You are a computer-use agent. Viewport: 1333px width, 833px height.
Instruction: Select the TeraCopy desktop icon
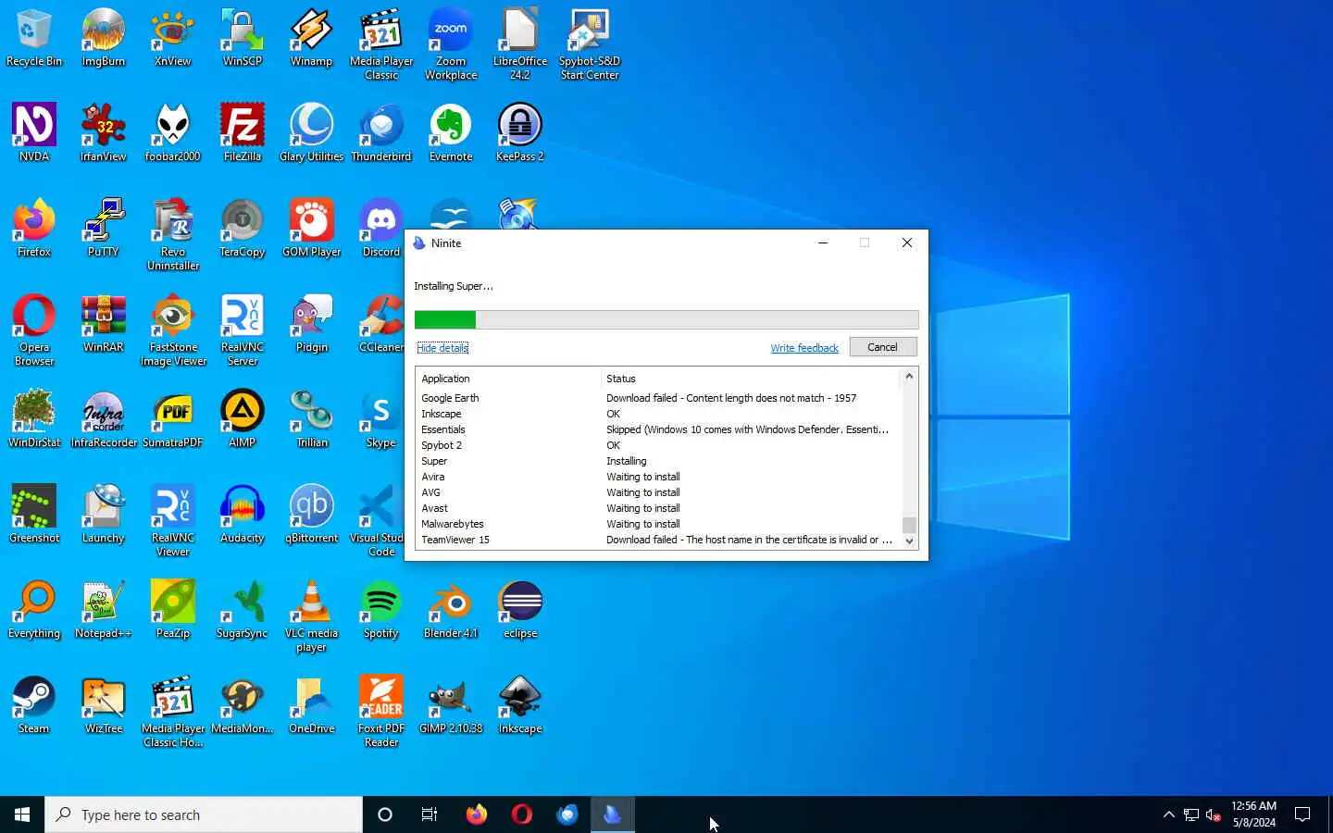click(x=242, y=229)
